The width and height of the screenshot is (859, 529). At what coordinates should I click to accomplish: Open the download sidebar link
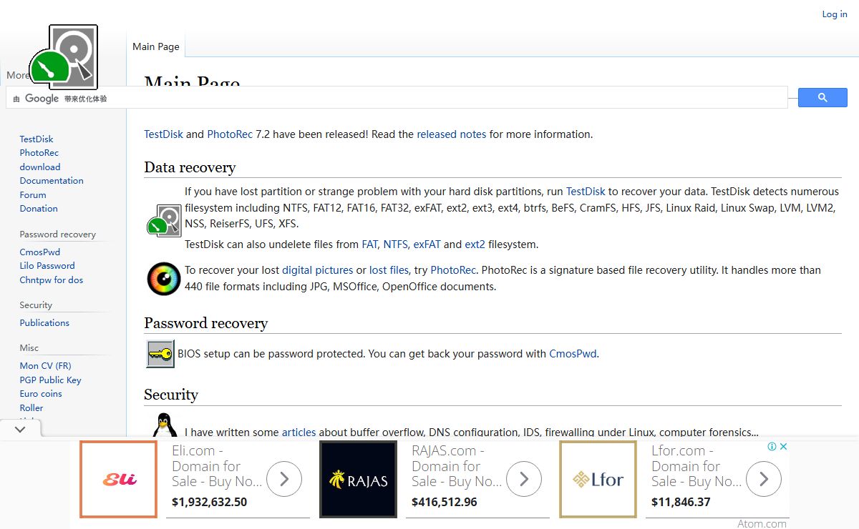coord(40,167)
